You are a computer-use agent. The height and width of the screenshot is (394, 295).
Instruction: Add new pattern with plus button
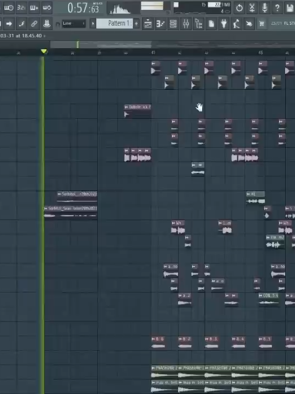[x=136, y=24]
